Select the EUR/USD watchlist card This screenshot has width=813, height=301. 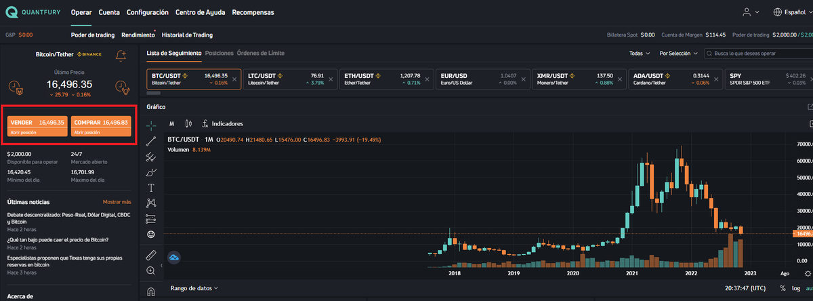tap(482, 79)
